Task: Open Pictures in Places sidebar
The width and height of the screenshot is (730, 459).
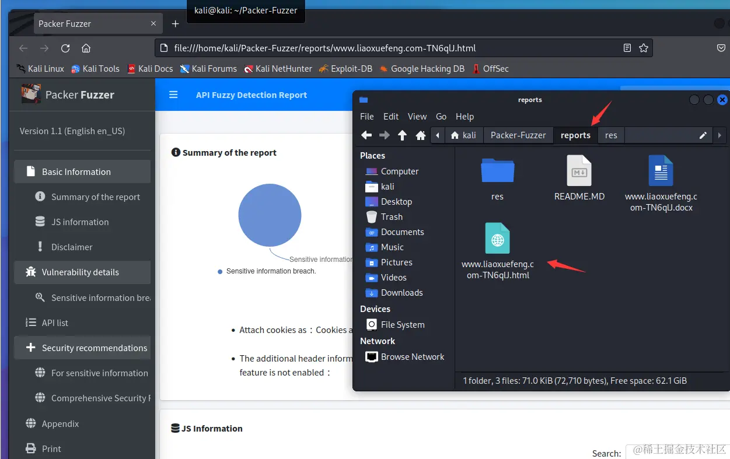Action: 389,262
